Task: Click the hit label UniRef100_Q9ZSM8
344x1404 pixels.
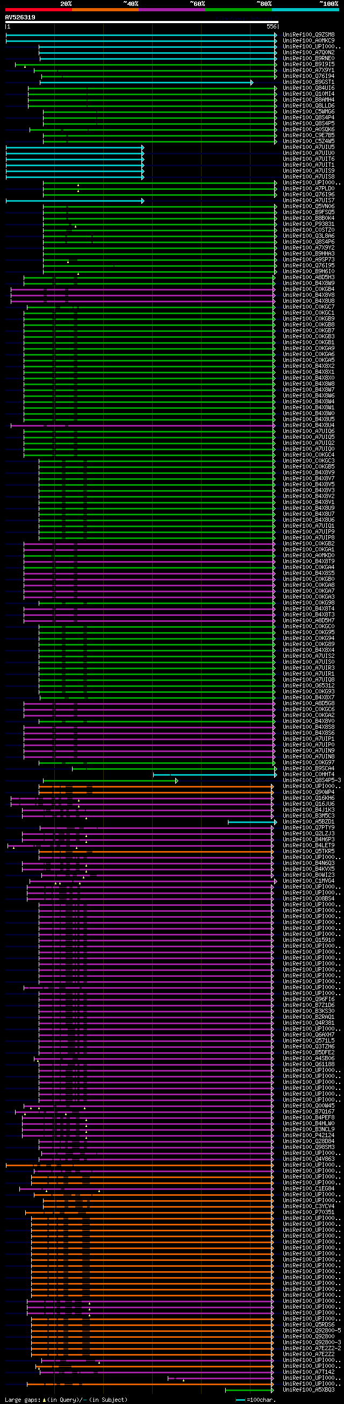Action: pyautogui.click(x=309, y=35)
